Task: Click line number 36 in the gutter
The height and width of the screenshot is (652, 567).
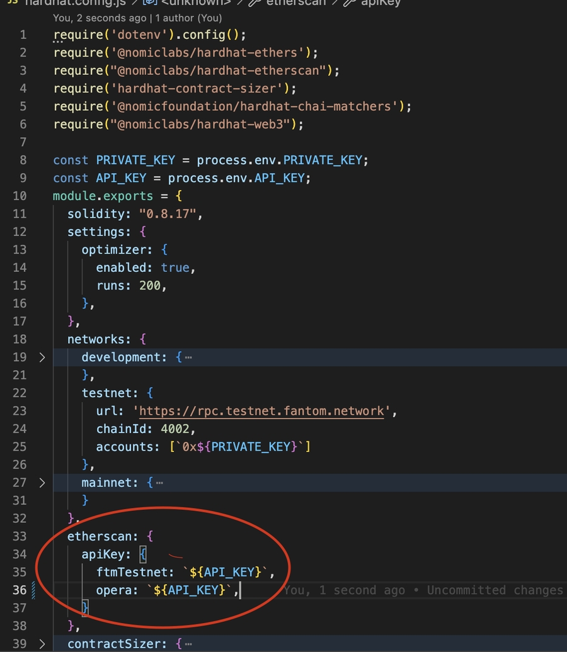Action: [20, 590]
